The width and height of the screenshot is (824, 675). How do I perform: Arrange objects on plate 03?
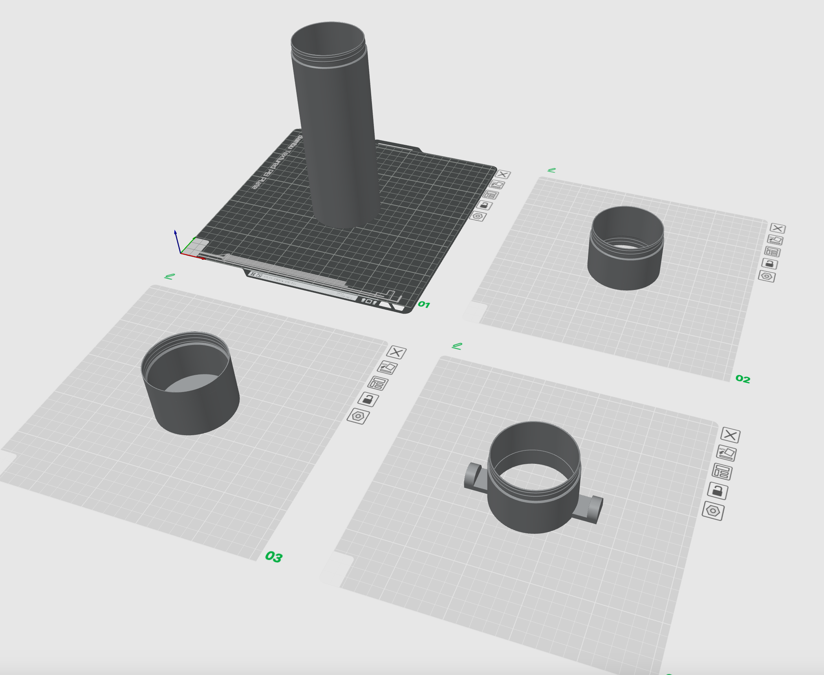378,383
